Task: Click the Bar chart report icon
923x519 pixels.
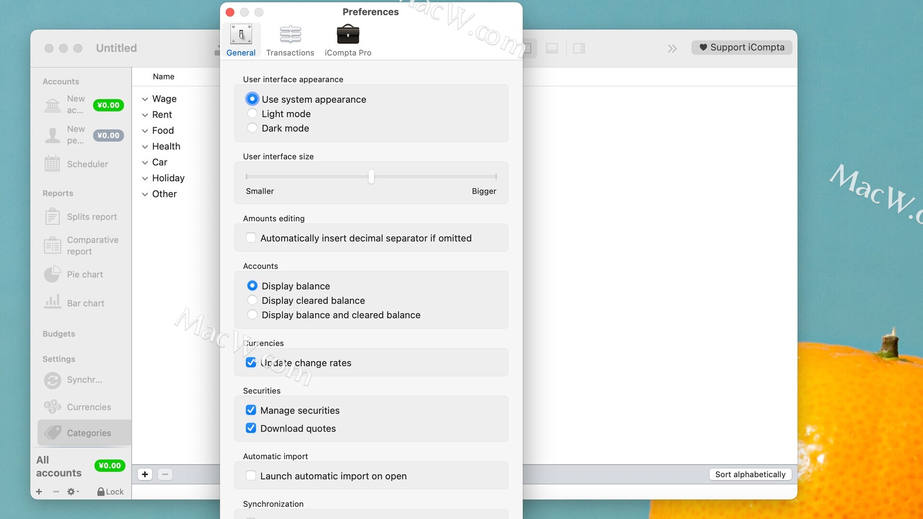Action: pos(52,302)
